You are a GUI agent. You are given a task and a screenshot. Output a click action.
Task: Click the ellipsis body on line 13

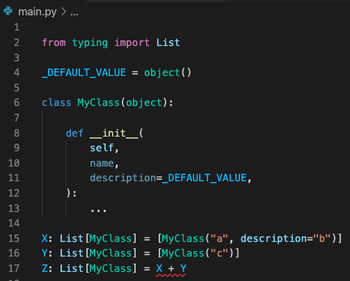point(99,211)
